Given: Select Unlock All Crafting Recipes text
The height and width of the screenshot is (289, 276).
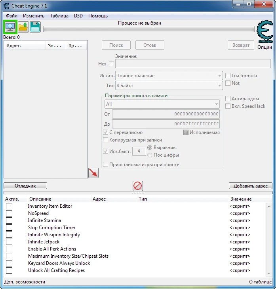Looking at the screenshot, I should (56, 270).
